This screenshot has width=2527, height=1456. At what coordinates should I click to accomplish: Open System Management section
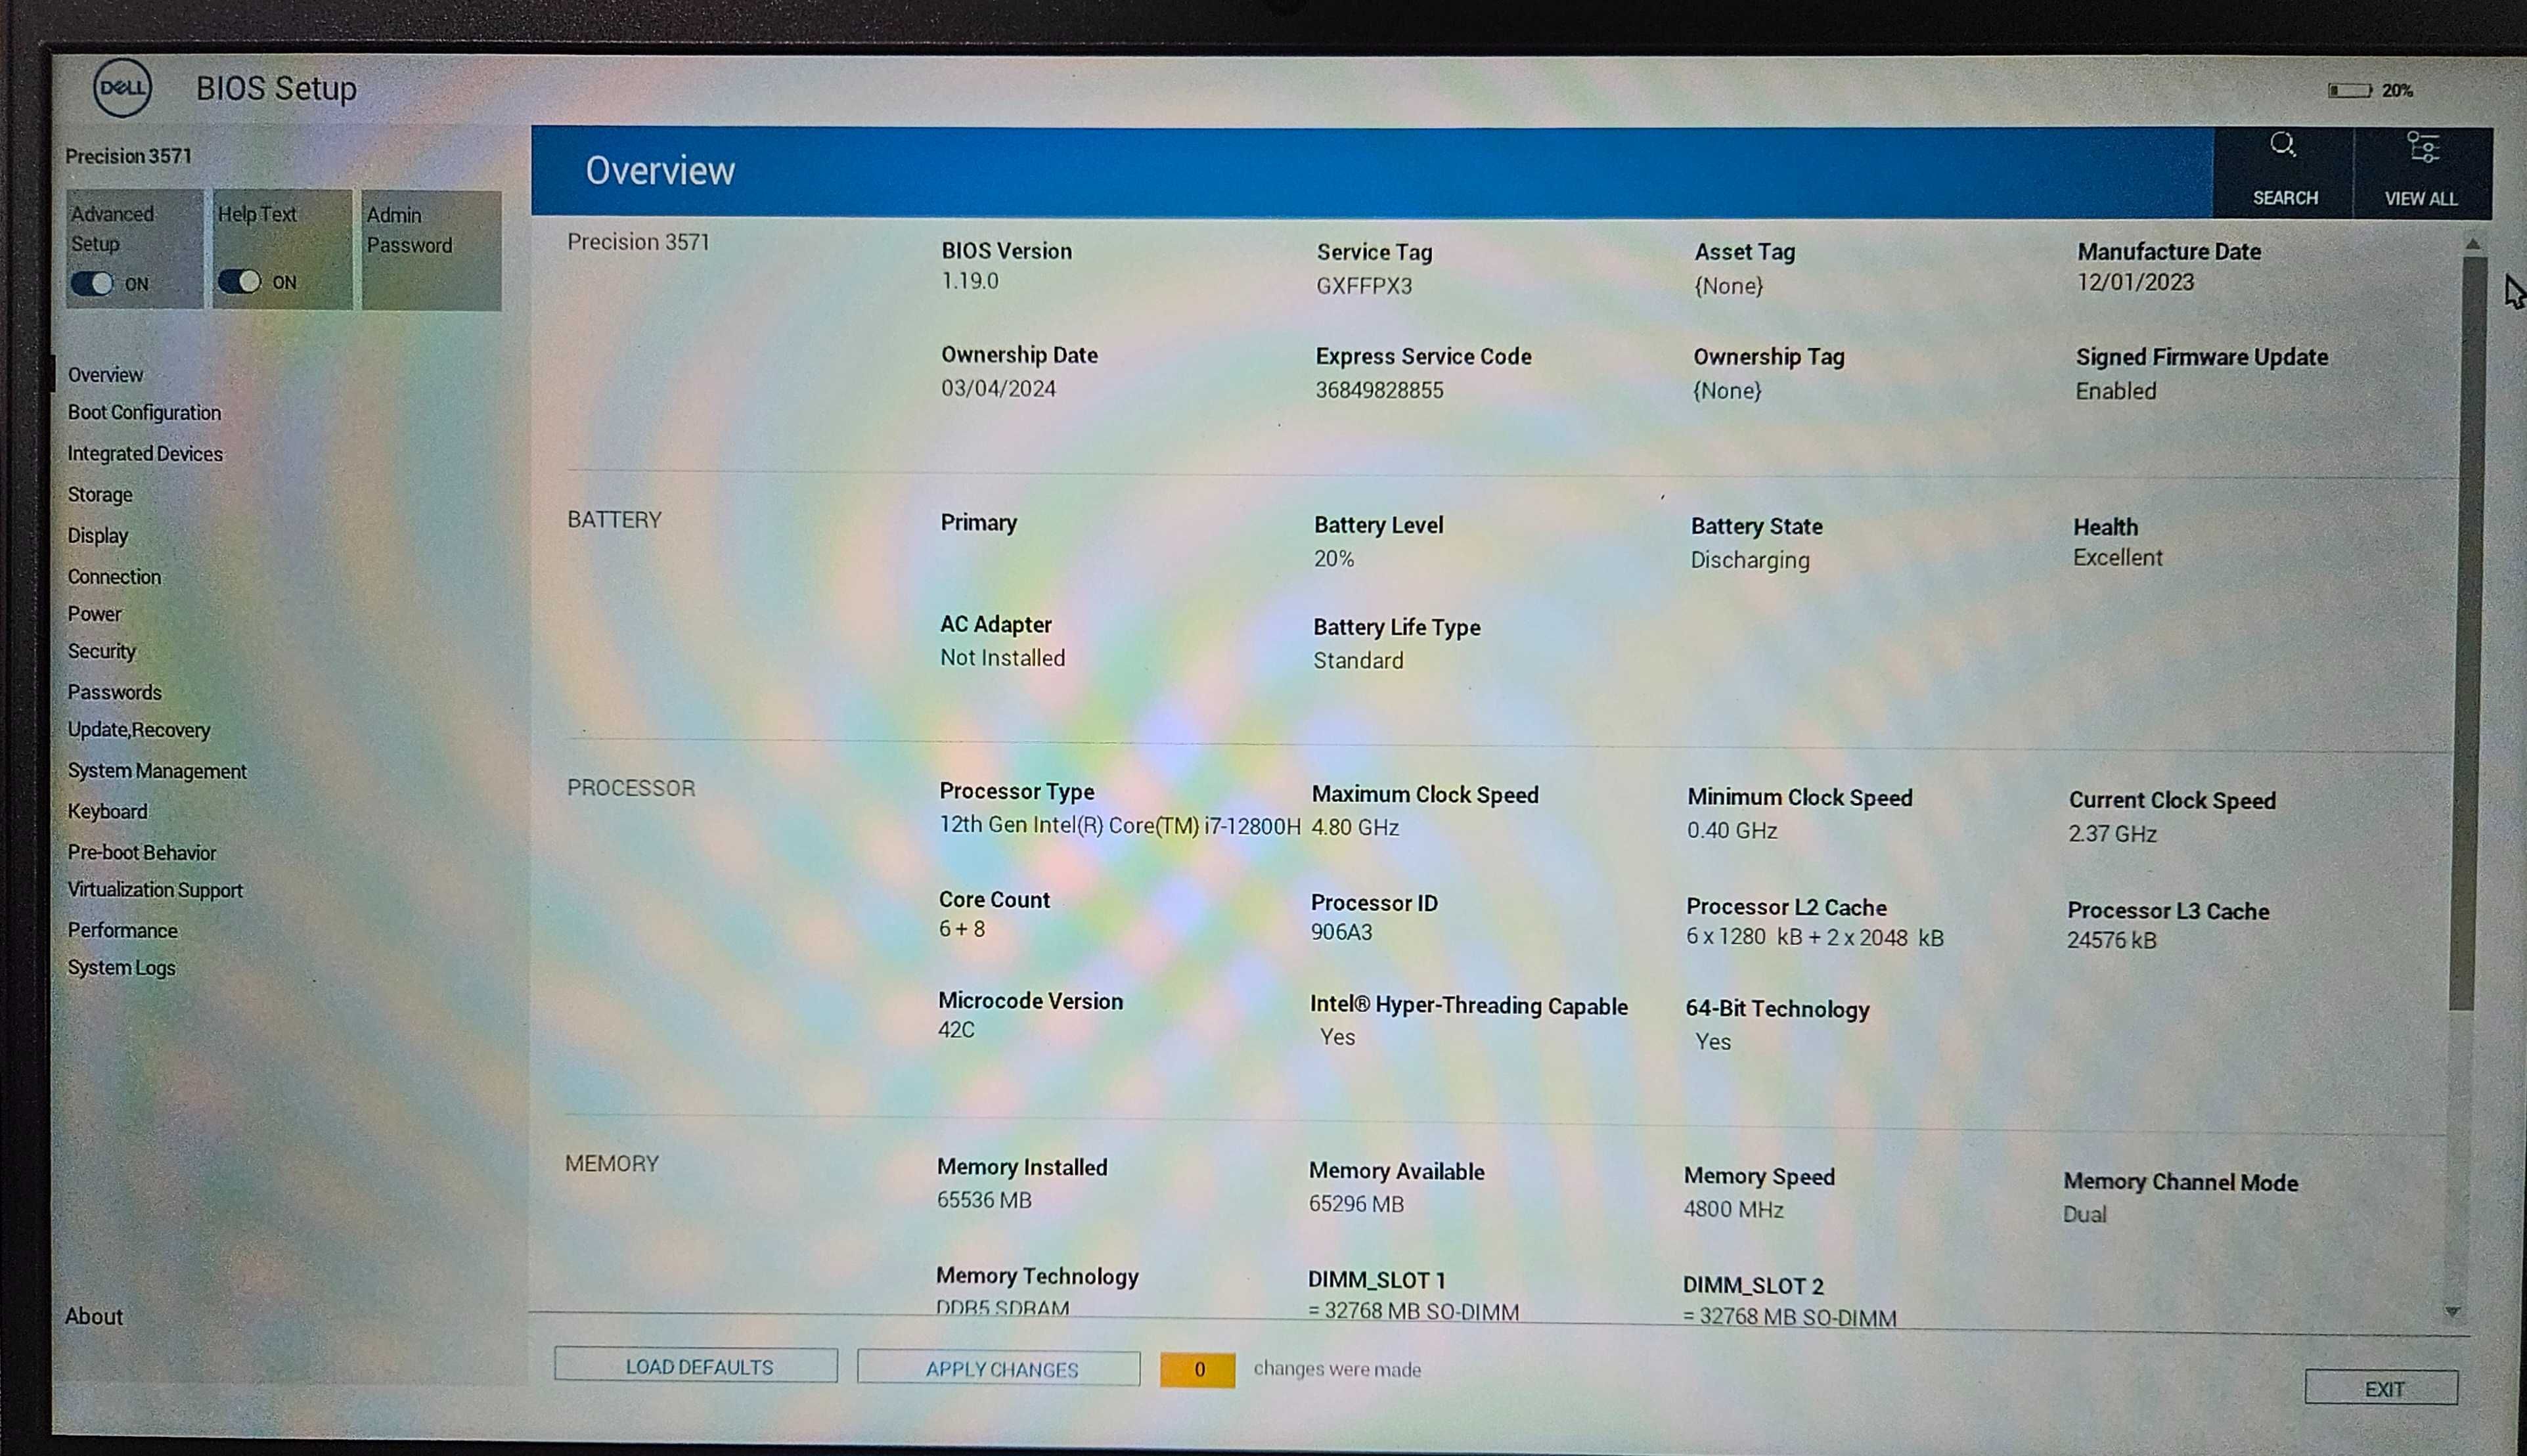coord(157,771)
